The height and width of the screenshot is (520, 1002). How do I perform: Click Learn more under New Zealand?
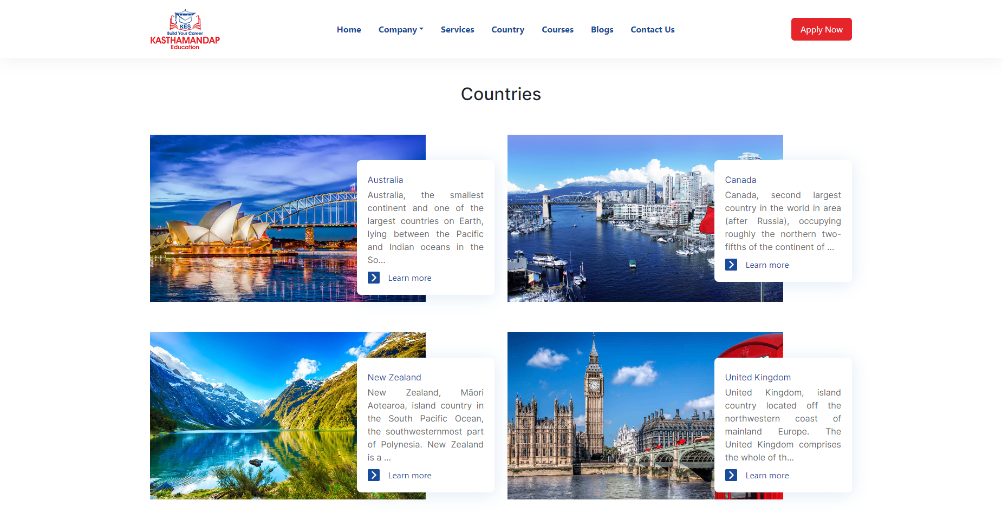click(409, 475)
